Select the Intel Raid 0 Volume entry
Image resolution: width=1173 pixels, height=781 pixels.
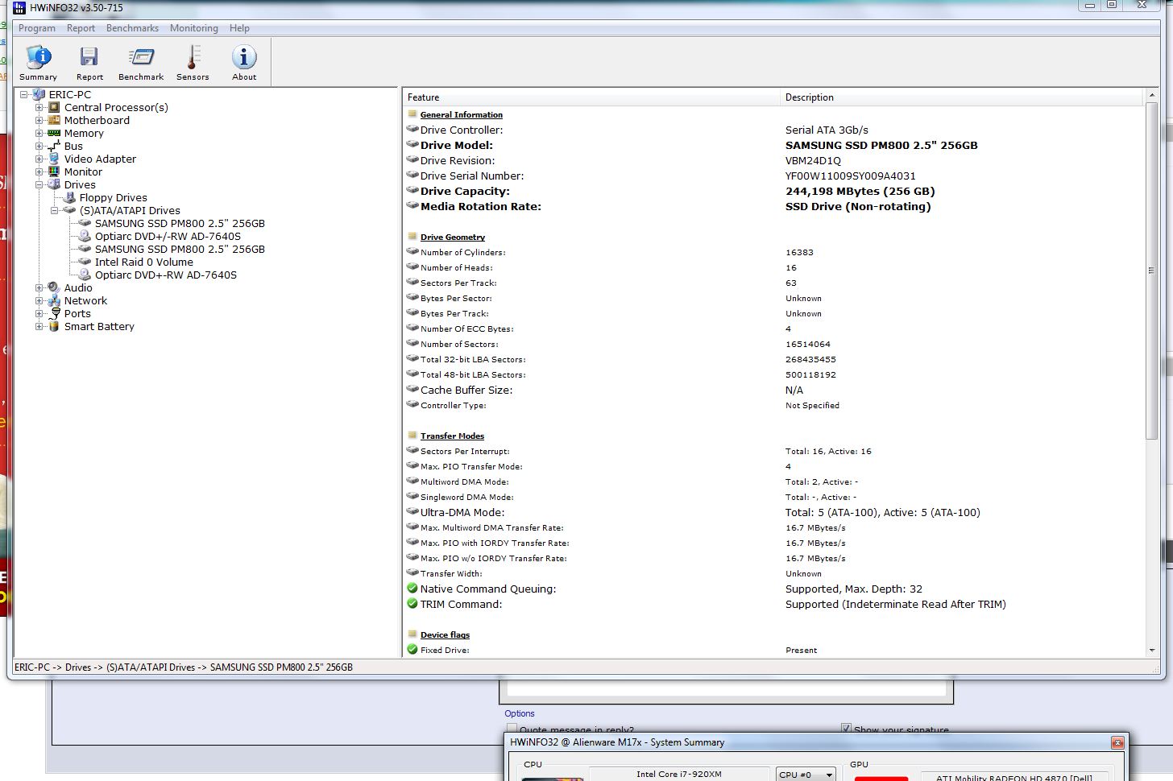point(144,262)
